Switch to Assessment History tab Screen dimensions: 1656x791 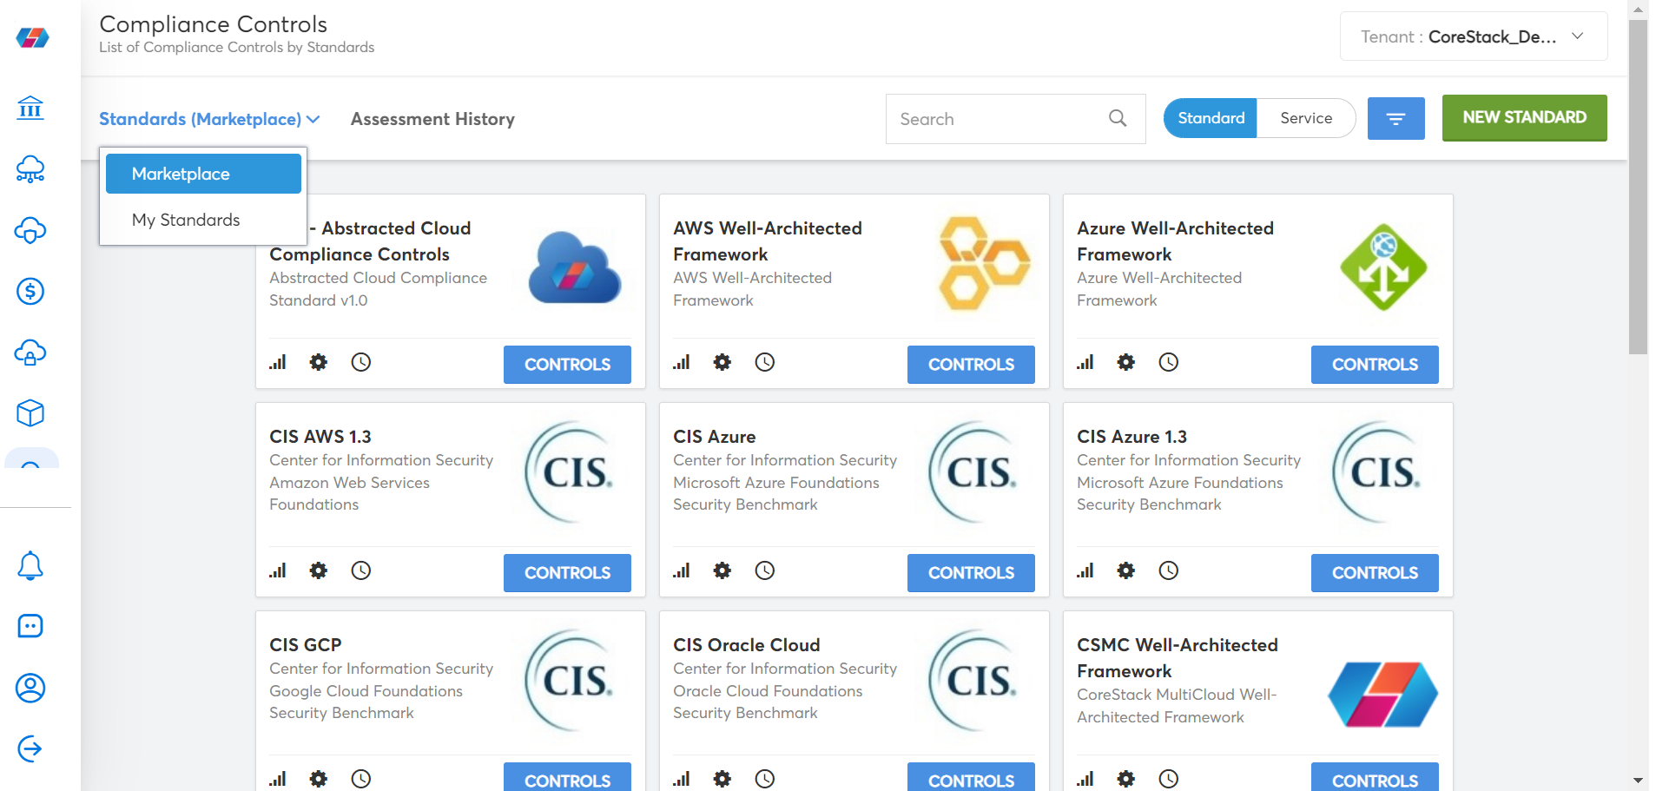[432, 119]
